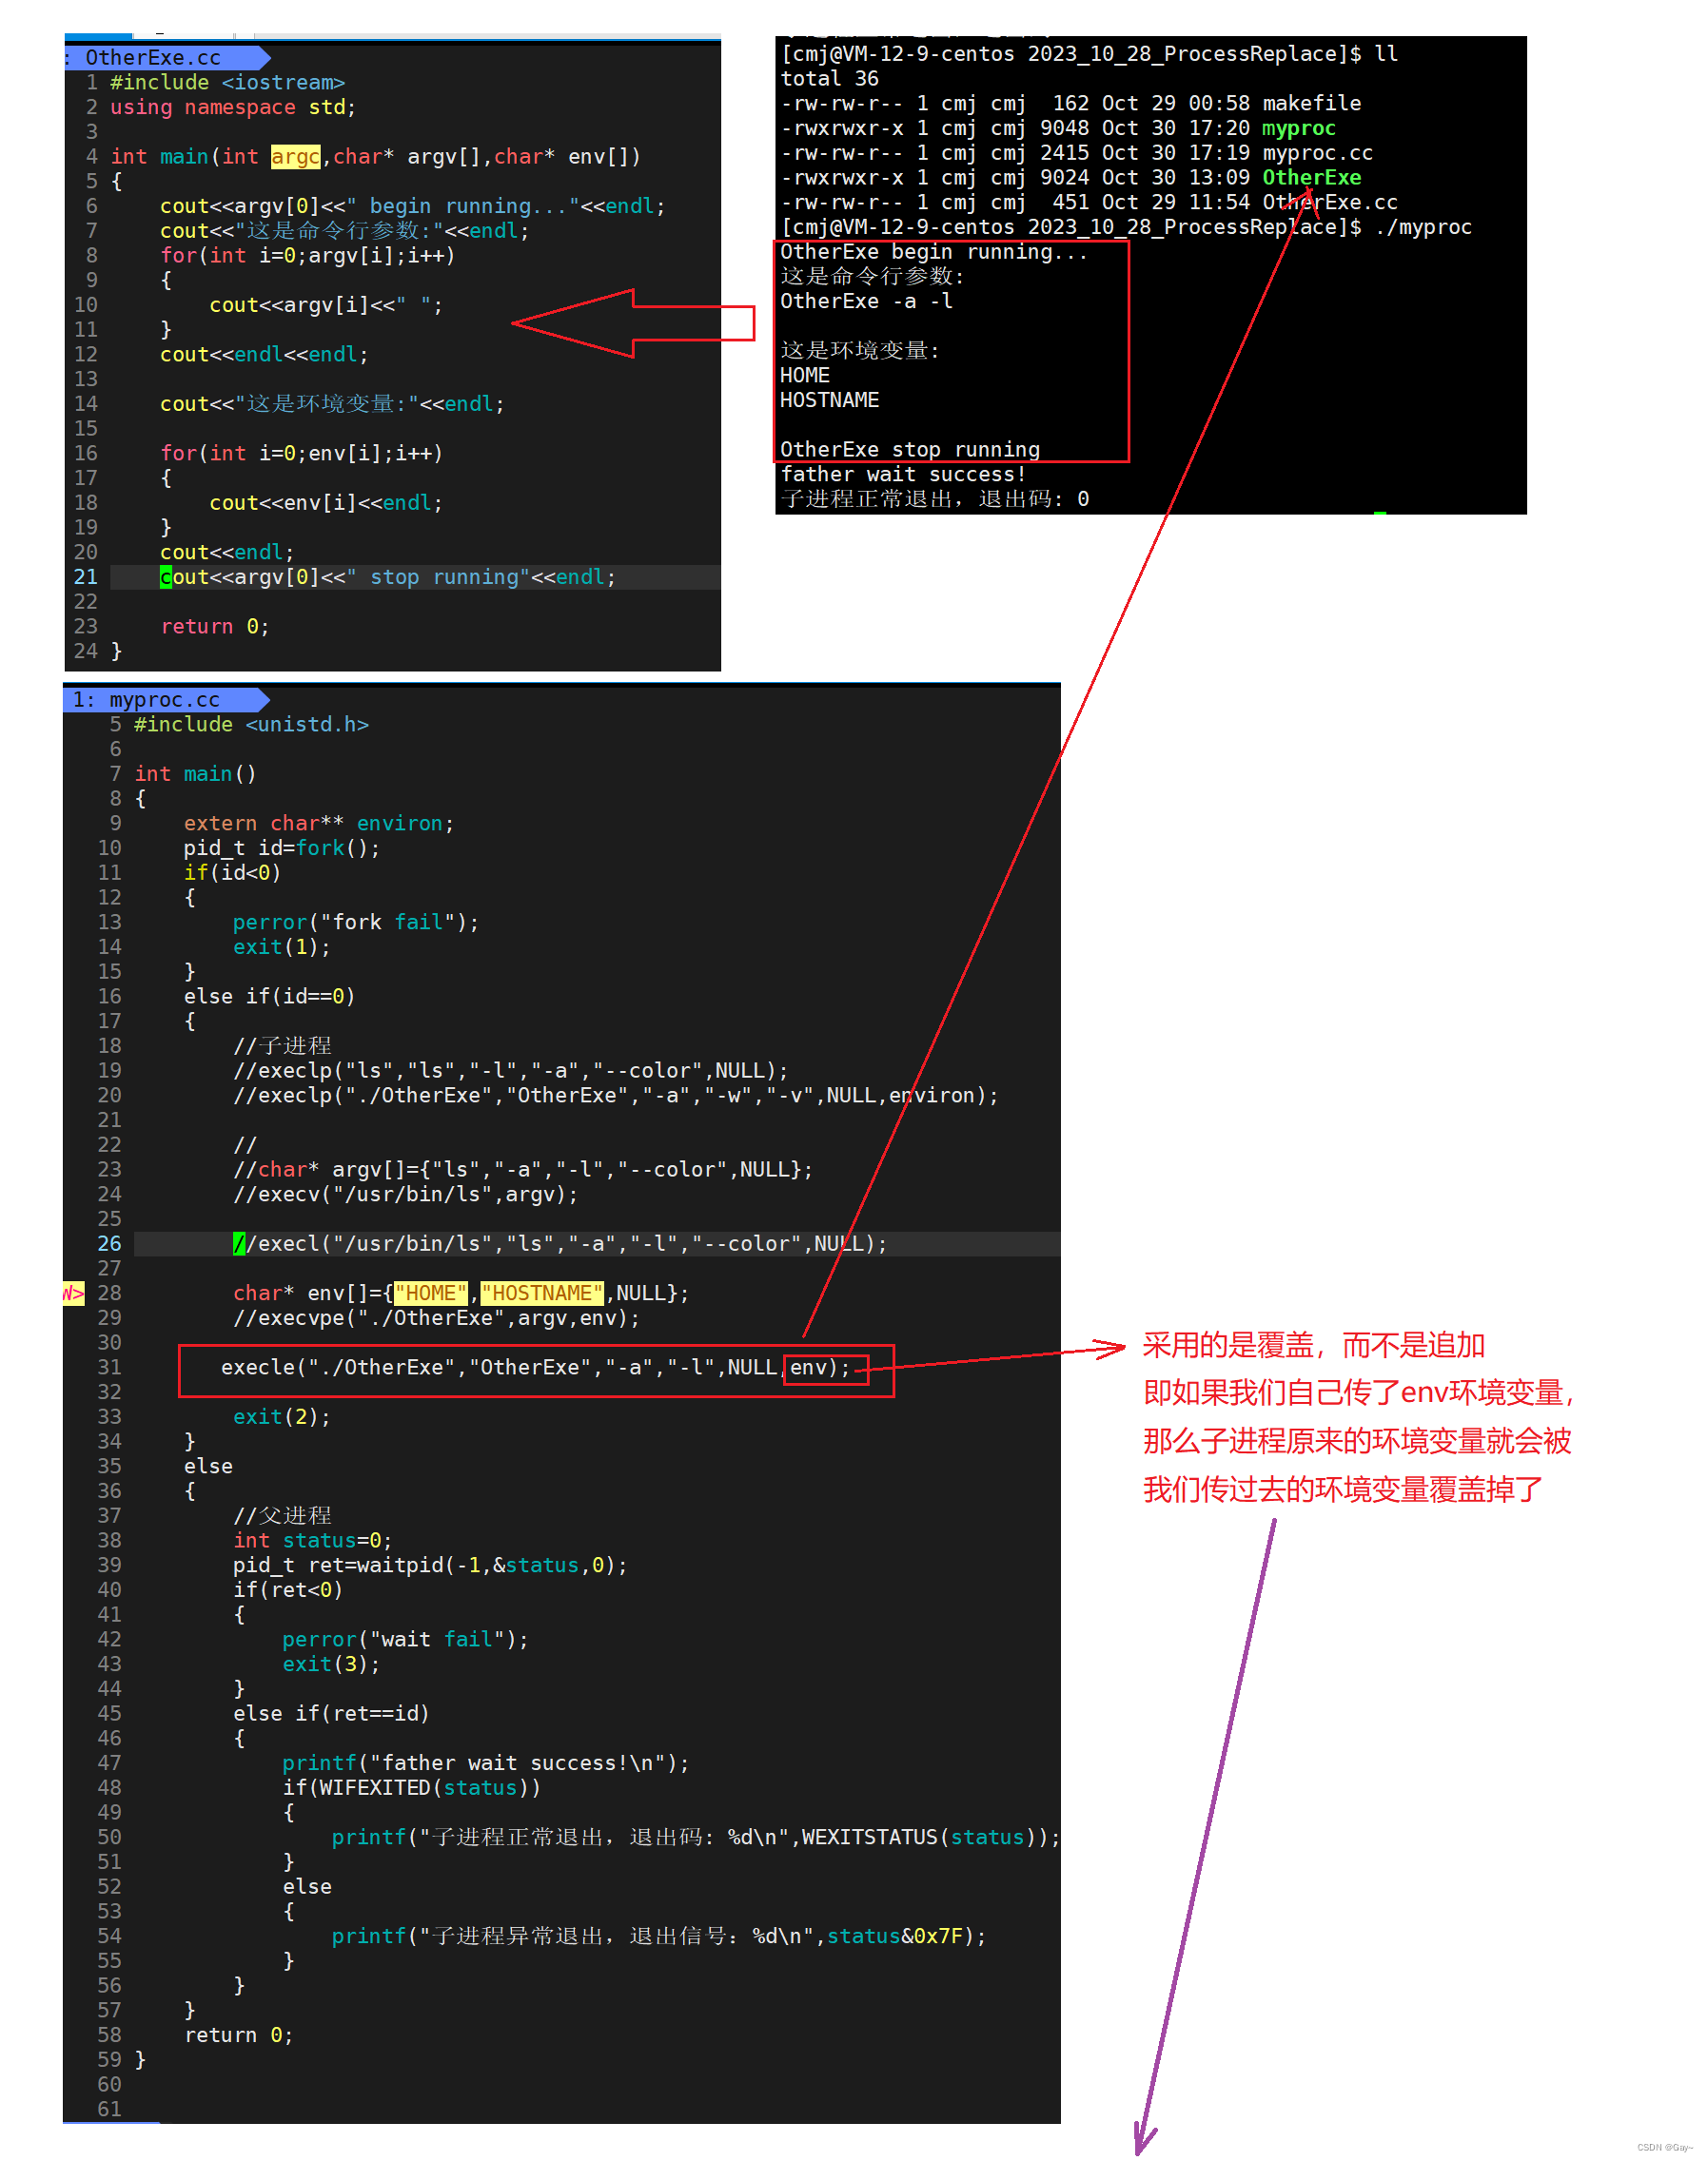This screenshot has width=1708, height=2161.
Task: Click 'perror("wait fail");' line
Action: 406,1639
